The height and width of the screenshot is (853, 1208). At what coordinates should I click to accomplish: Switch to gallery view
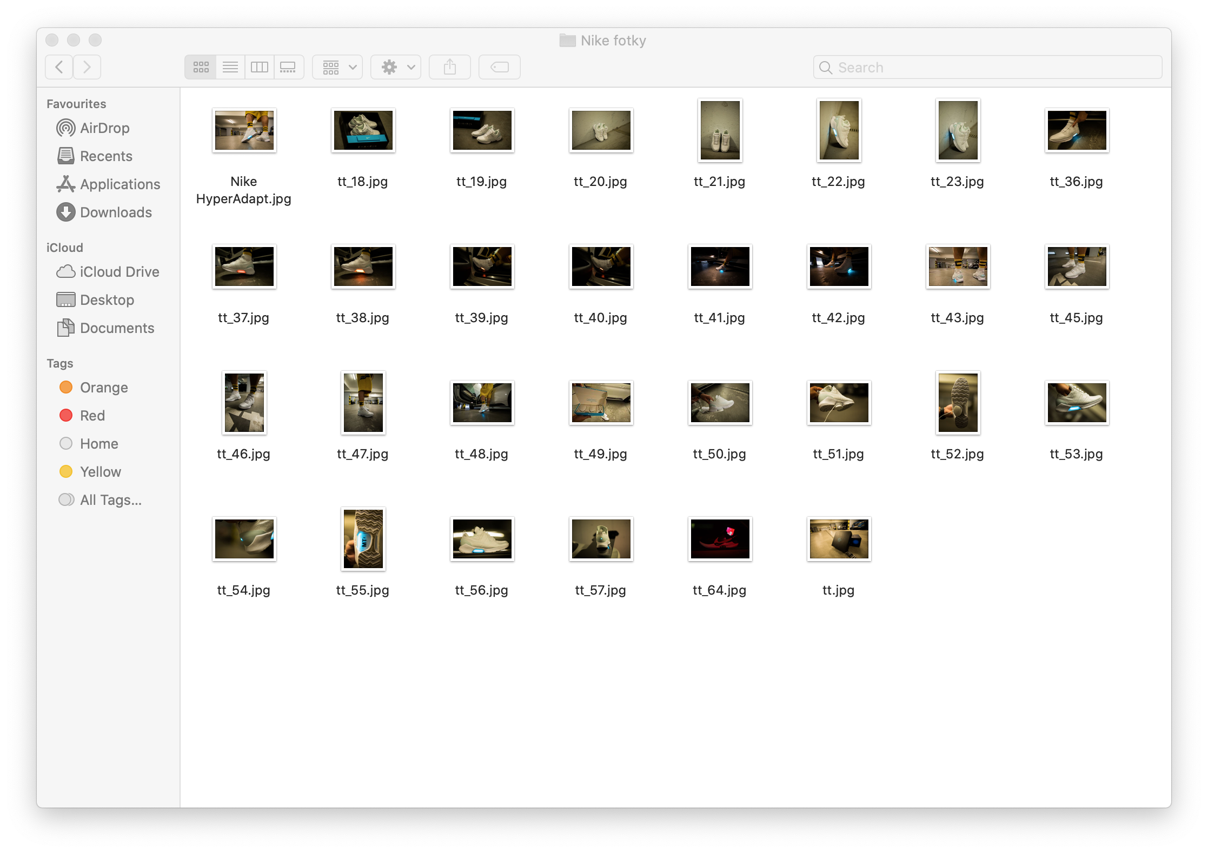click(288, 67)
